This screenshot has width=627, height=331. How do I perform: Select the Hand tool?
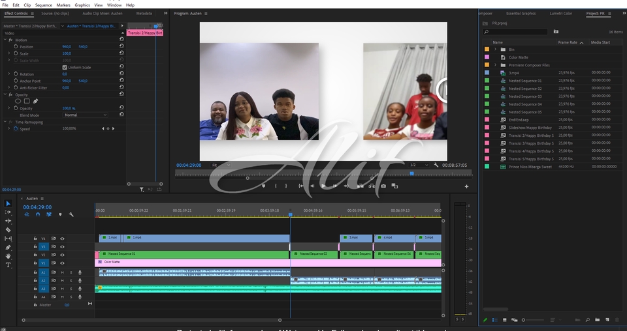pyautogui.click(x=8, y=256)
